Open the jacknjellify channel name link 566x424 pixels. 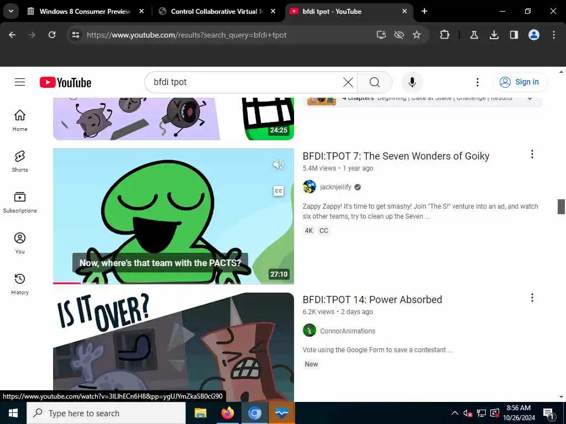coord(336,187)
